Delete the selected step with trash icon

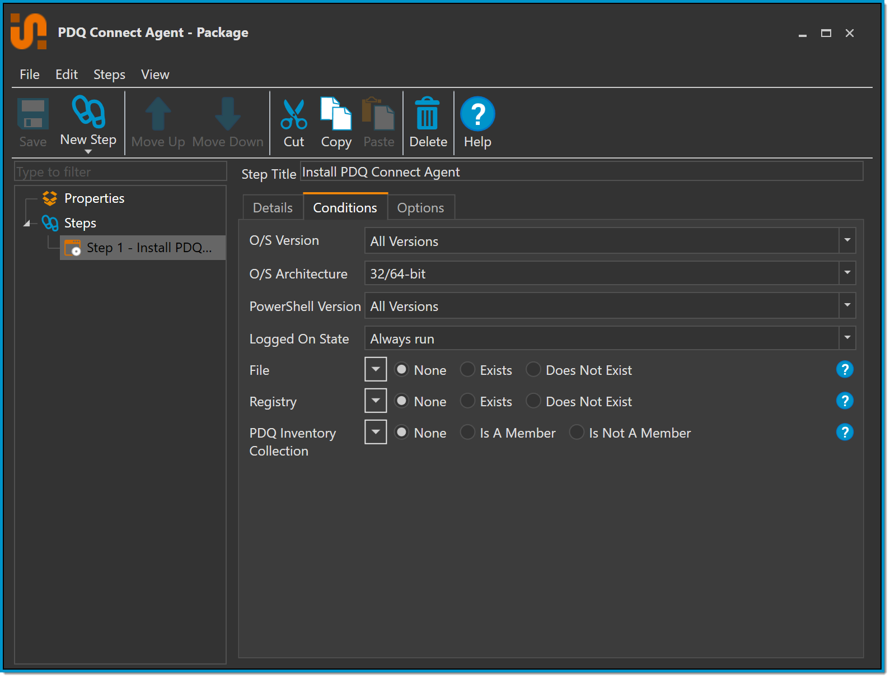(x=428, y=114)
